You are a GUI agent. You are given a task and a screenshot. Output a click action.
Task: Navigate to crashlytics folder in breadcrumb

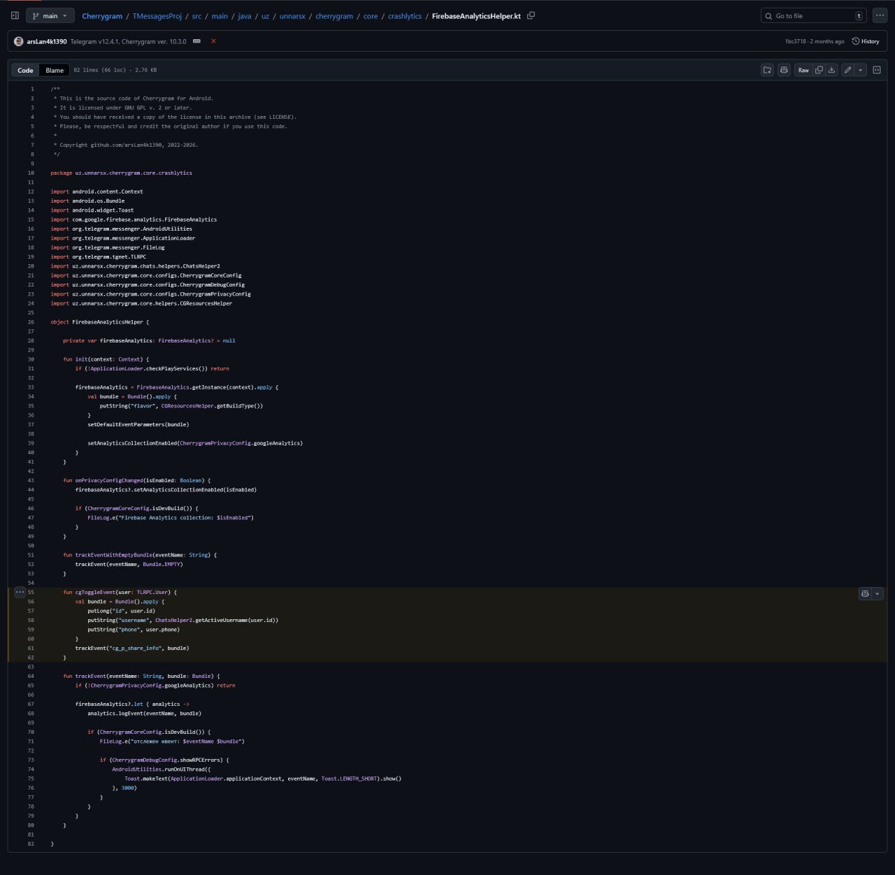[405, 16]
